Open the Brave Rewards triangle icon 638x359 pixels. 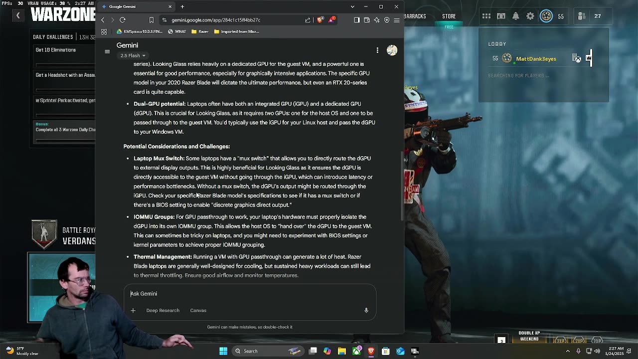[332, 20]
